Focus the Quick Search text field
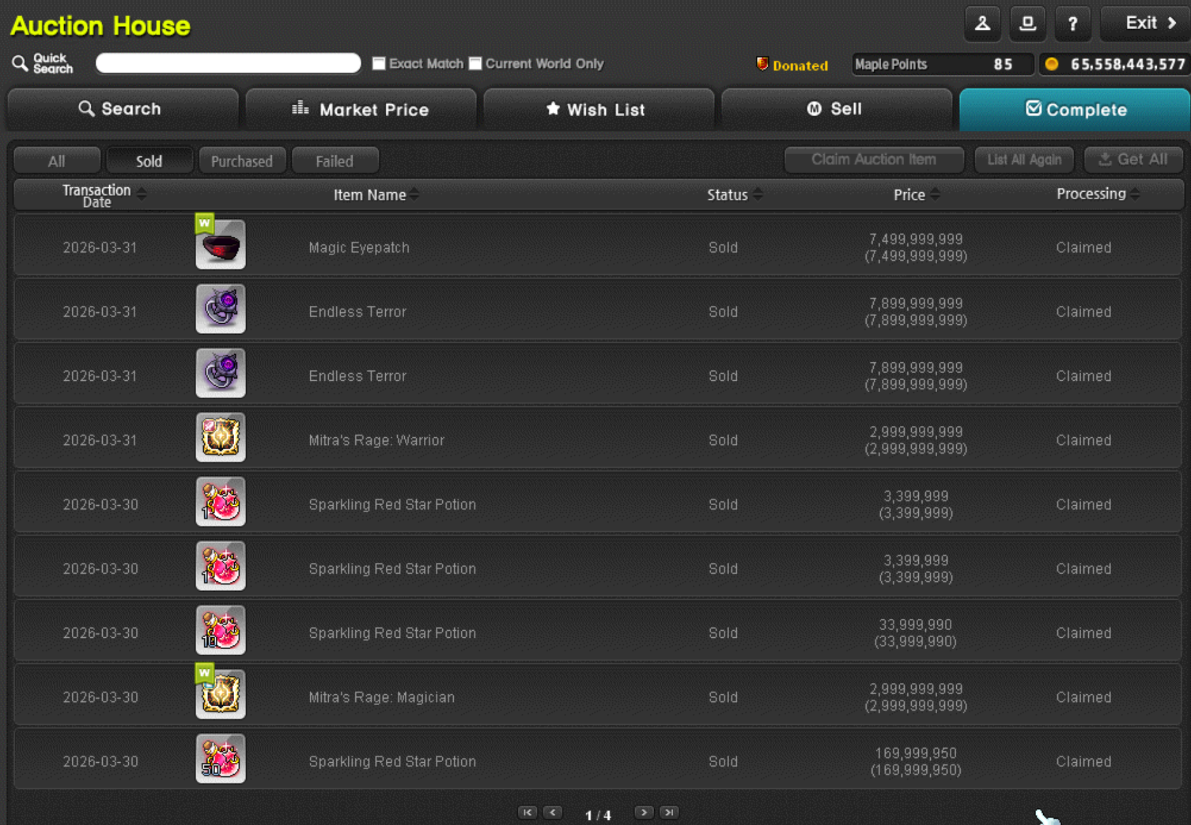This screenshot has height=825, width=1191. tap(228, 63)
